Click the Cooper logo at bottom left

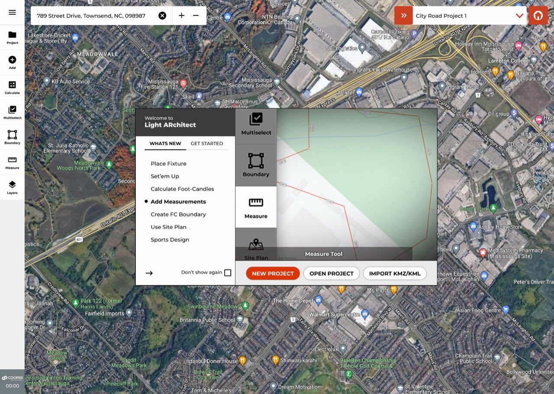(x=12, y=378)
